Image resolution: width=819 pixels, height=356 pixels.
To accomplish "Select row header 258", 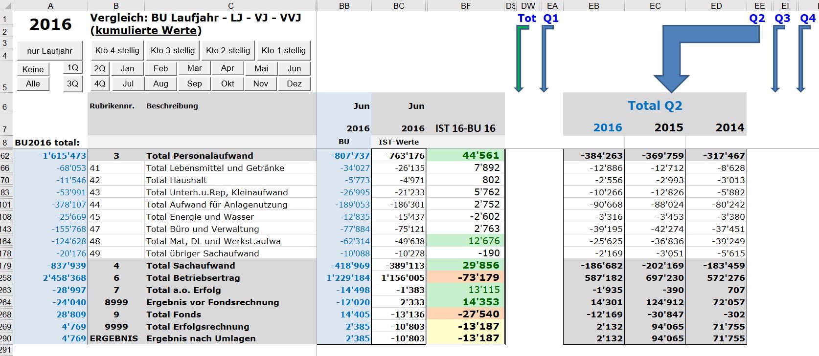I will (x=5, y=278).
